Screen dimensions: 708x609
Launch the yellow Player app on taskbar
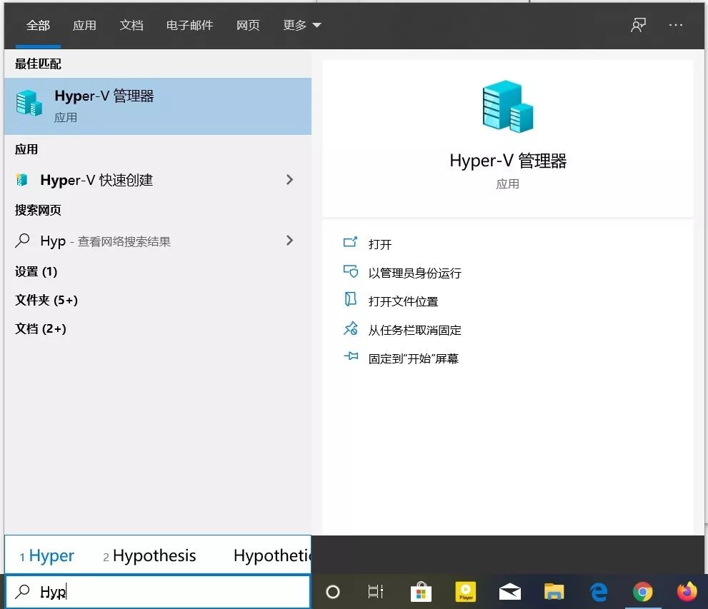click(466, 591)
